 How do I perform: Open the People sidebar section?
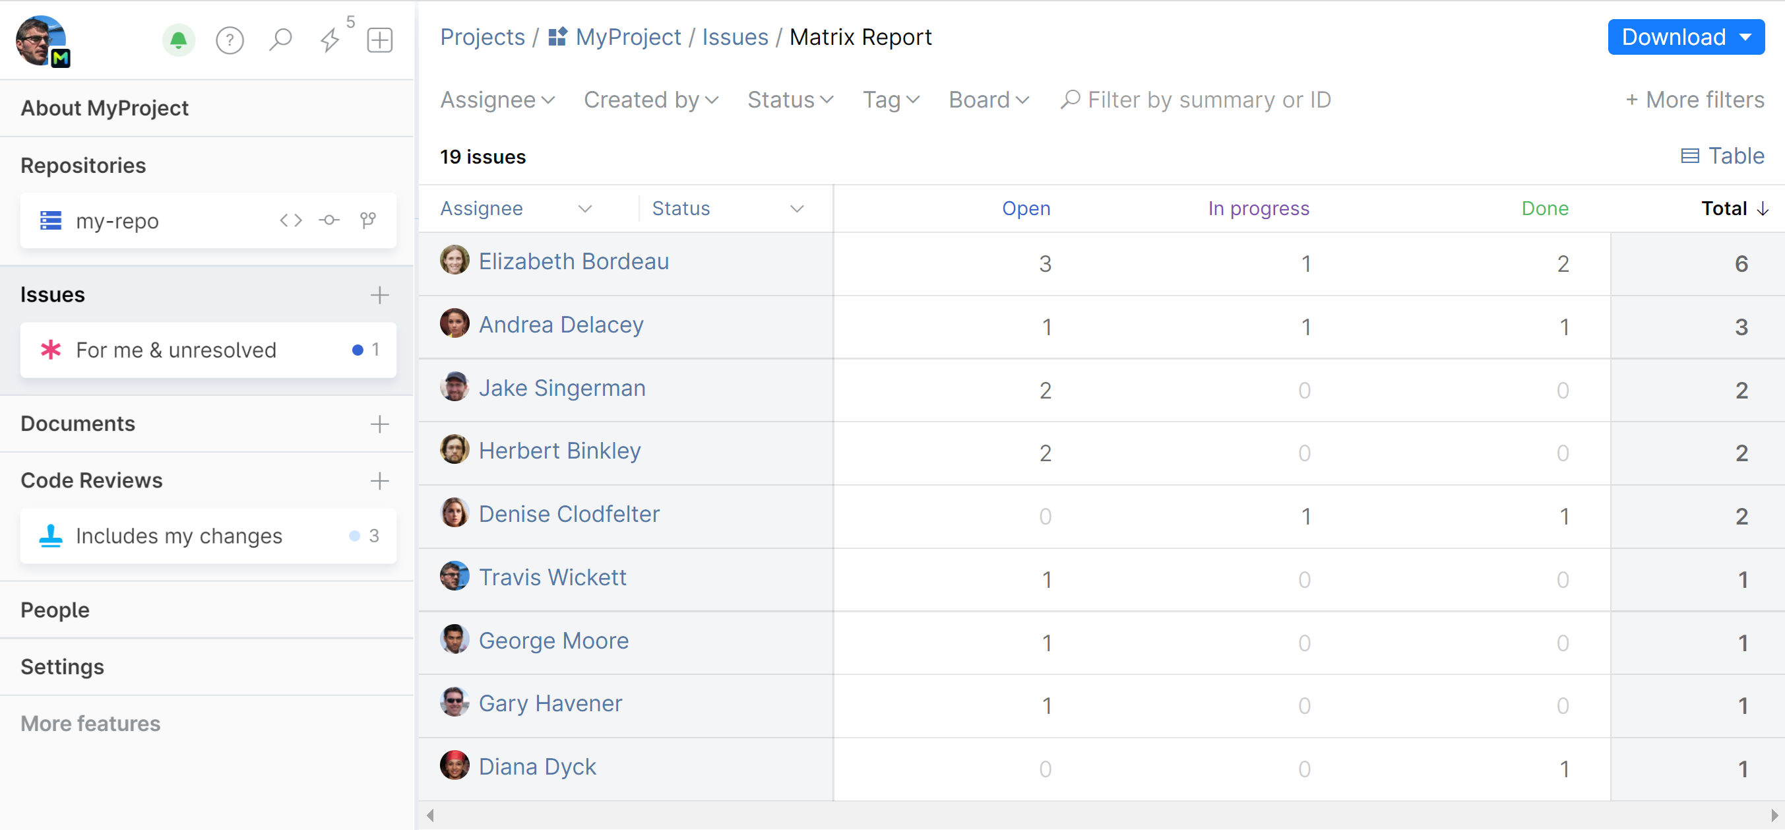[55, 610]
